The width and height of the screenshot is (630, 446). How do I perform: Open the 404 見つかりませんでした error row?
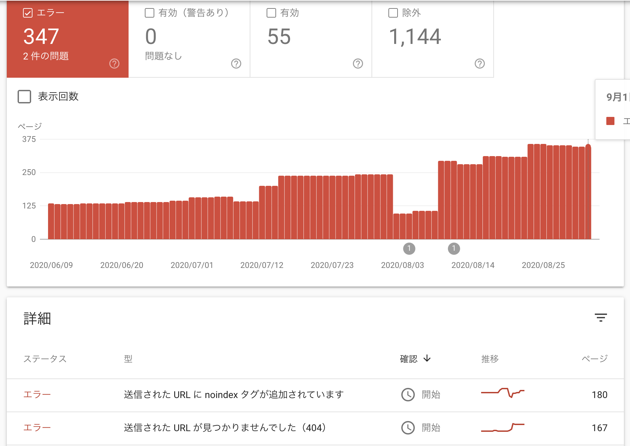pyautogui.click(x=315, y=428)
